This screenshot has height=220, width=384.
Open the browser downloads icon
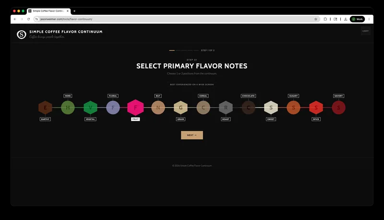(346, 19)
